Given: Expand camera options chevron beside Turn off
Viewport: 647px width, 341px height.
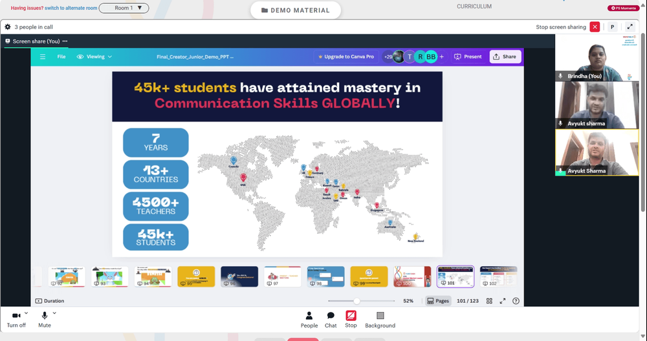Looking at the screenshot, I should tap(27, 313).
